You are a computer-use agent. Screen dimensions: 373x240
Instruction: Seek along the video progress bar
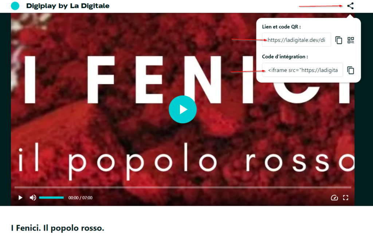(x=183, y=187)
